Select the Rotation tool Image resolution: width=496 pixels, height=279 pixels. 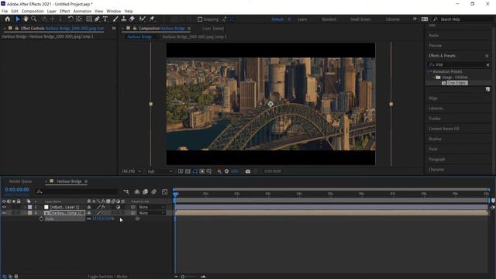click(x=71, y=19)
